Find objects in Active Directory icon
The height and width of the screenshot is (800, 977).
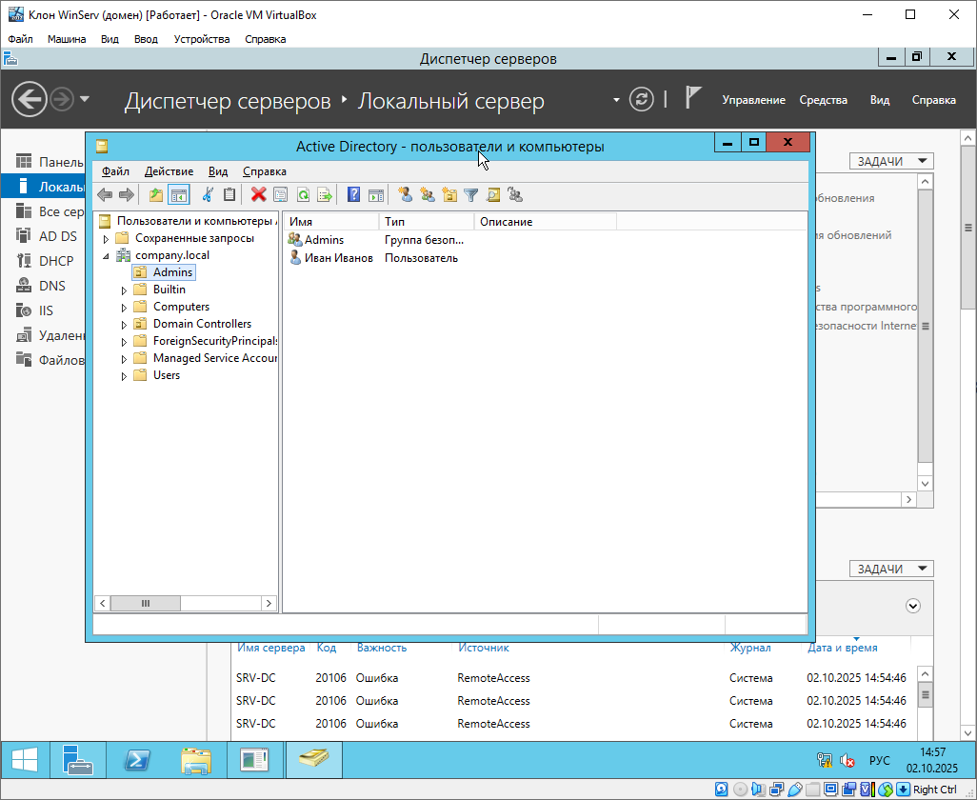click(x=493, y=195)
